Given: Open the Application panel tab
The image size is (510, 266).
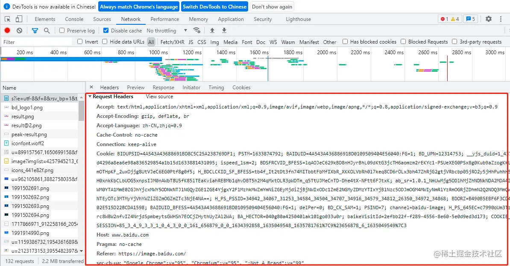Looking at the screenshot, I should tap(231, 19).
